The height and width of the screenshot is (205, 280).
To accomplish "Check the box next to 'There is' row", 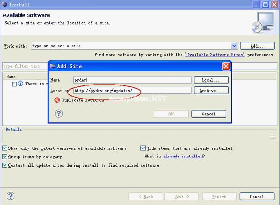I will (x=14, y=84).
